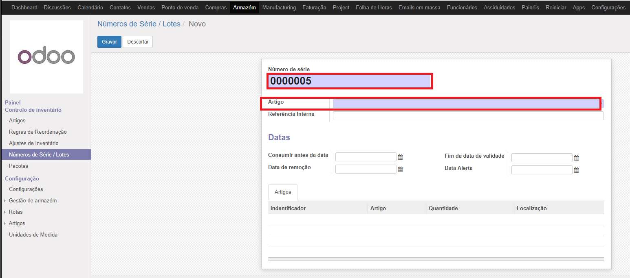This screenshot has height=278, width=630.
Task: Select the Artigos tab in the form
Action: pyautogui.click(x=283, y=192)
